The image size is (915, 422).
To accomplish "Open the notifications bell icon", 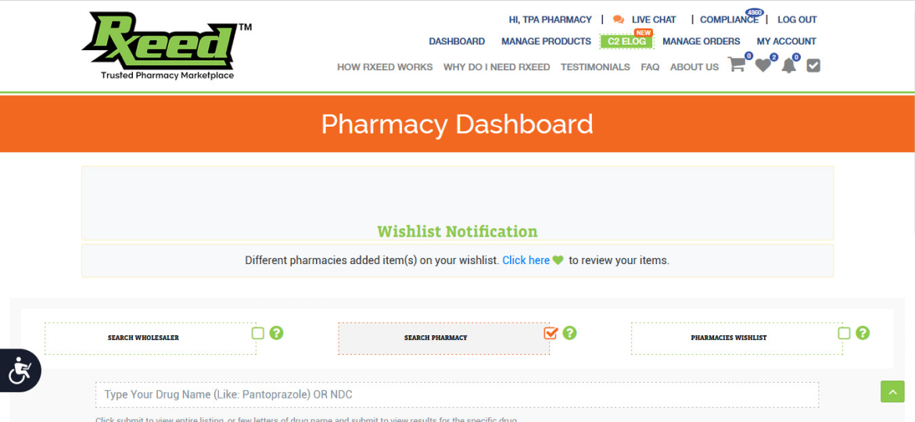I will [788, 66].
